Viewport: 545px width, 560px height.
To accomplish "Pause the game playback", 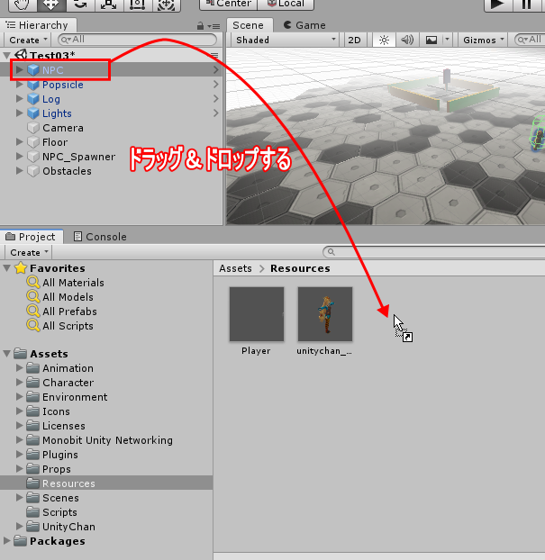I will [527, 5].
